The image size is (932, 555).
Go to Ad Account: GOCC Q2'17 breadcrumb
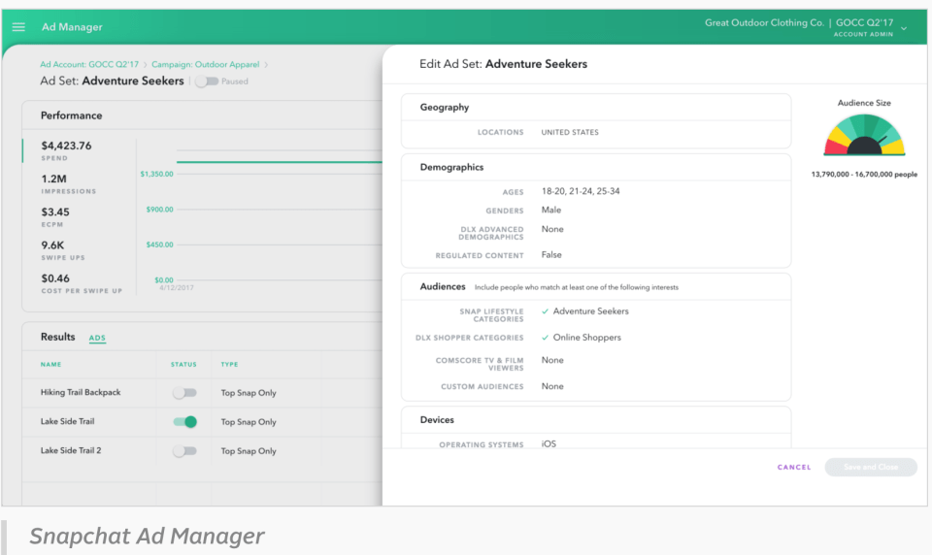tap(89, 64)
